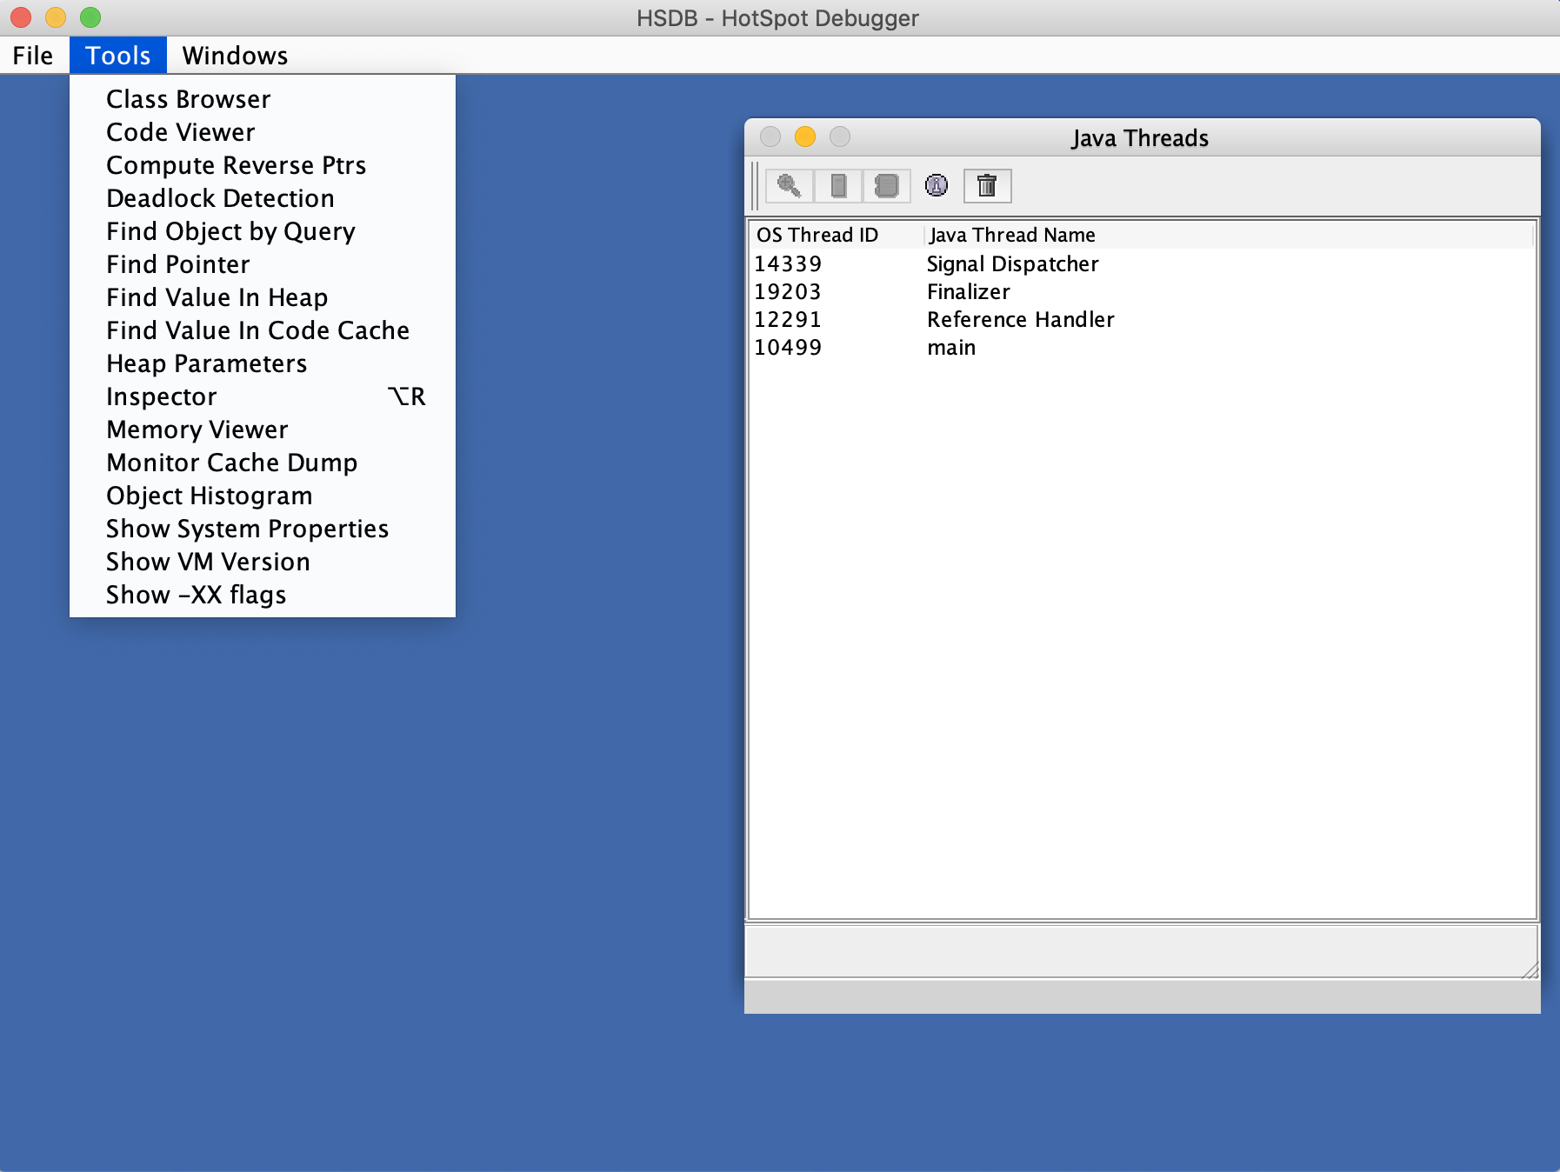The image size is (1560, 1172).
Task: Click the toolbar drag handle in Java Threads
Action: (755, 186)
